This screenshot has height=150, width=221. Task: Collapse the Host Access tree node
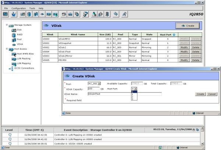(x=7, y=49)
